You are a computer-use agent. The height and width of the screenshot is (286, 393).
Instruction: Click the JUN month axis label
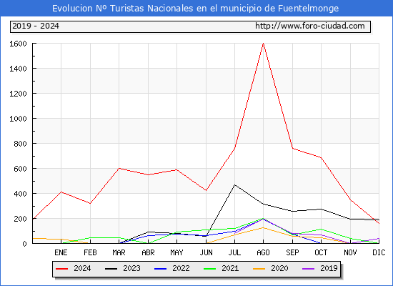point(206,252)
